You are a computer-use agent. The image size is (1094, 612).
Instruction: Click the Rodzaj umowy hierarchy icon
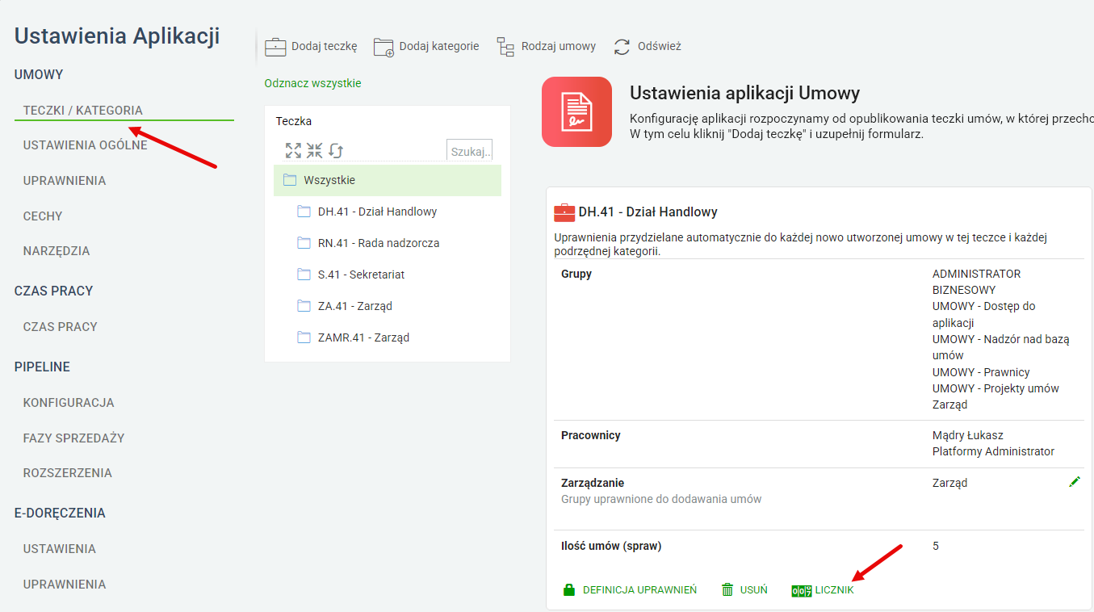point(505,47)
